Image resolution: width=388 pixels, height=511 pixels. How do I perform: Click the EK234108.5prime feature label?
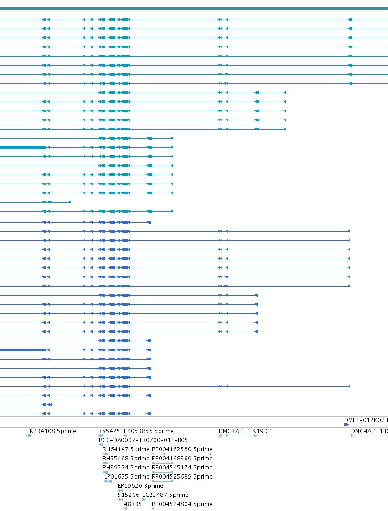(51, 431)
